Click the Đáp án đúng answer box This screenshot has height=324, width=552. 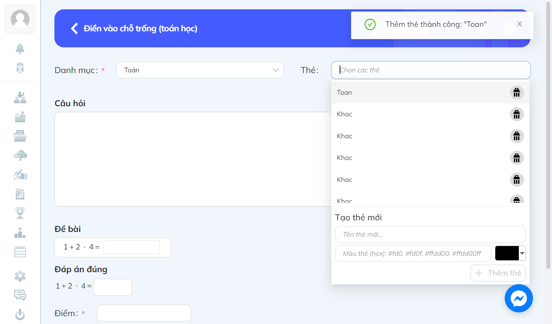(113, 287)
